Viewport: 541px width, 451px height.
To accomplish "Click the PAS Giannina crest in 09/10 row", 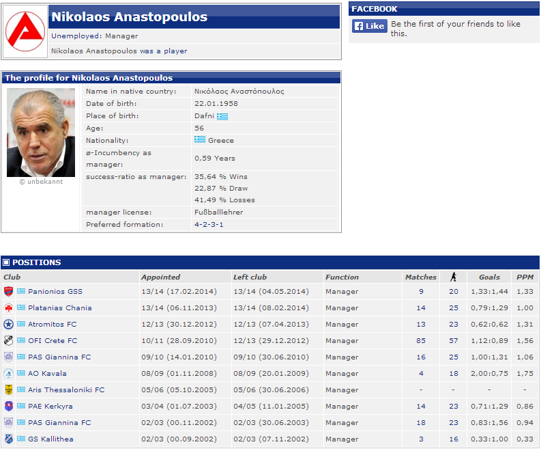I will [x=9, y=357].
